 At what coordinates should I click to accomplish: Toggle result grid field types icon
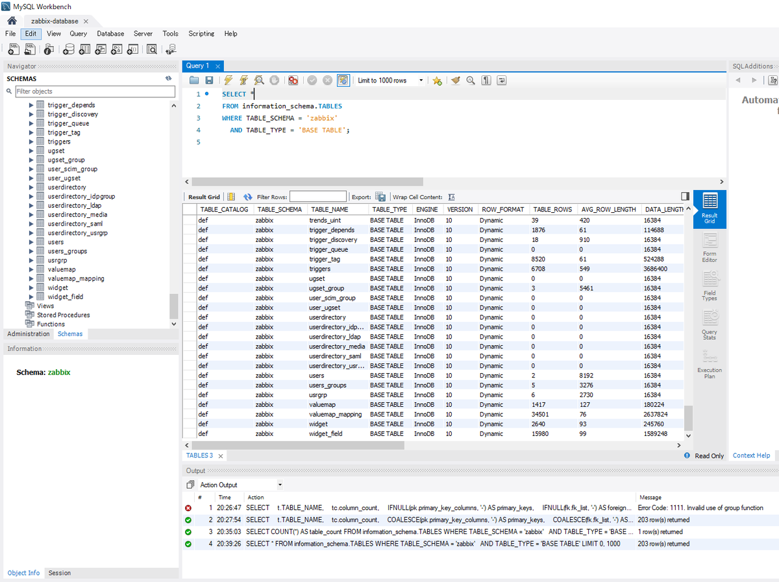tap(231, 197)
